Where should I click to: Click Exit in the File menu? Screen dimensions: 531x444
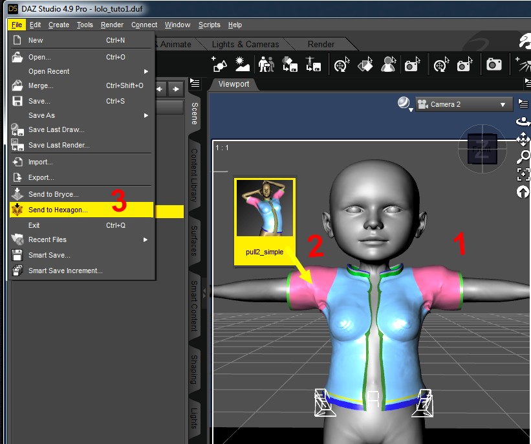click(81, 225)
